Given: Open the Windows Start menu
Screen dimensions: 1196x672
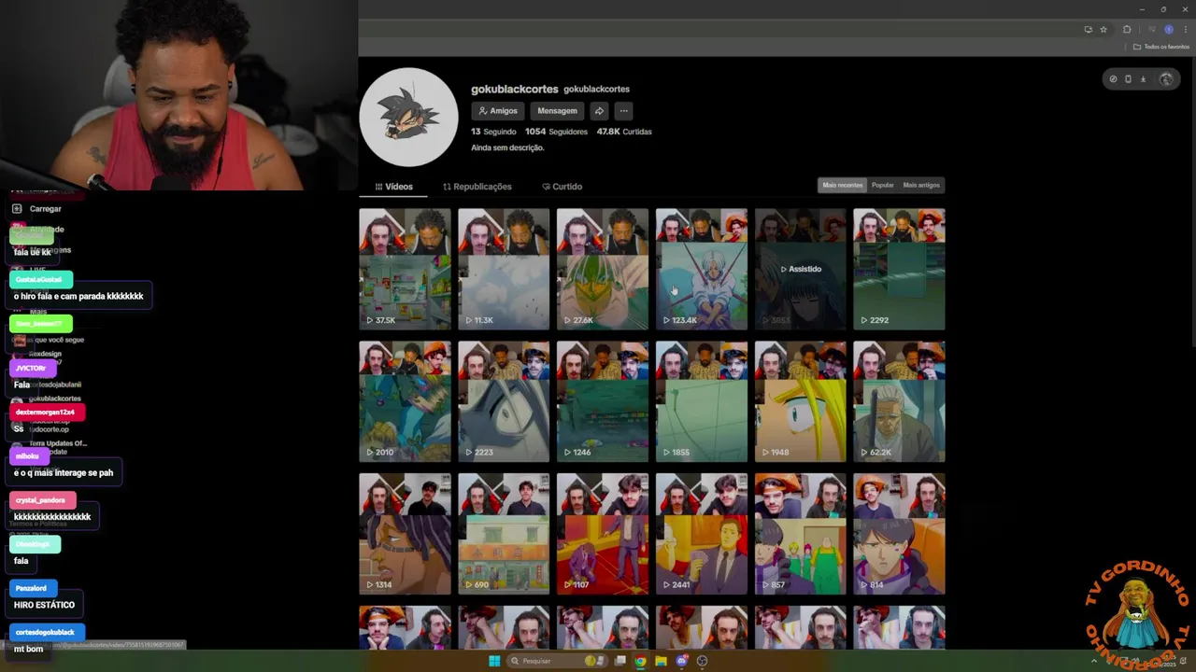Looking at the screenshot, I should [494, 661].
